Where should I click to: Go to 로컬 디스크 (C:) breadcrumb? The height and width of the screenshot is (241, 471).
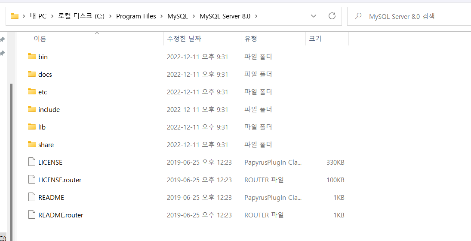[x=81, y=16]
